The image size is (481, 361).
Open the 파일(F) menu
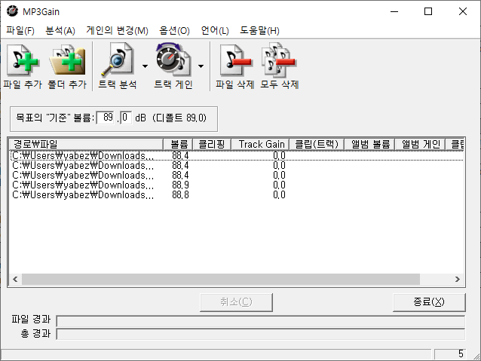(x=20, y=30)
